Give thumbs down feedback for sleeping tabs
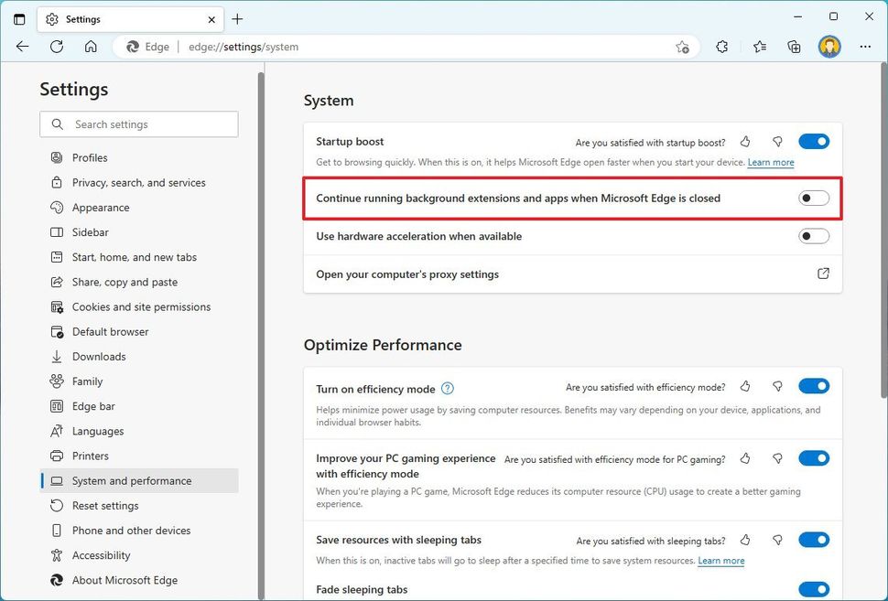The width and height of the screenshot is (888, 601). pyautogui.click(x=778, y=540)
